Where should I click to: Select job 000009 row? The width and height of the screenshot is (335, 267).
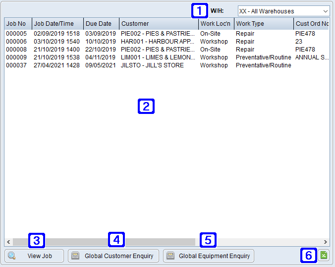click(x=167, y=57)
